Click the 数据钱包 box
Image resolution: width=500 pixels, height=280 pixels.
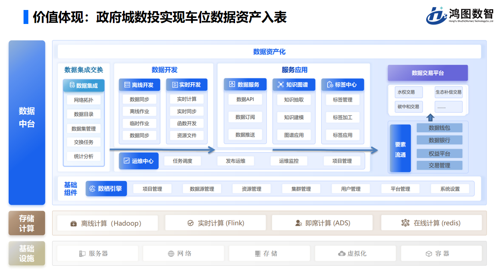439,128
